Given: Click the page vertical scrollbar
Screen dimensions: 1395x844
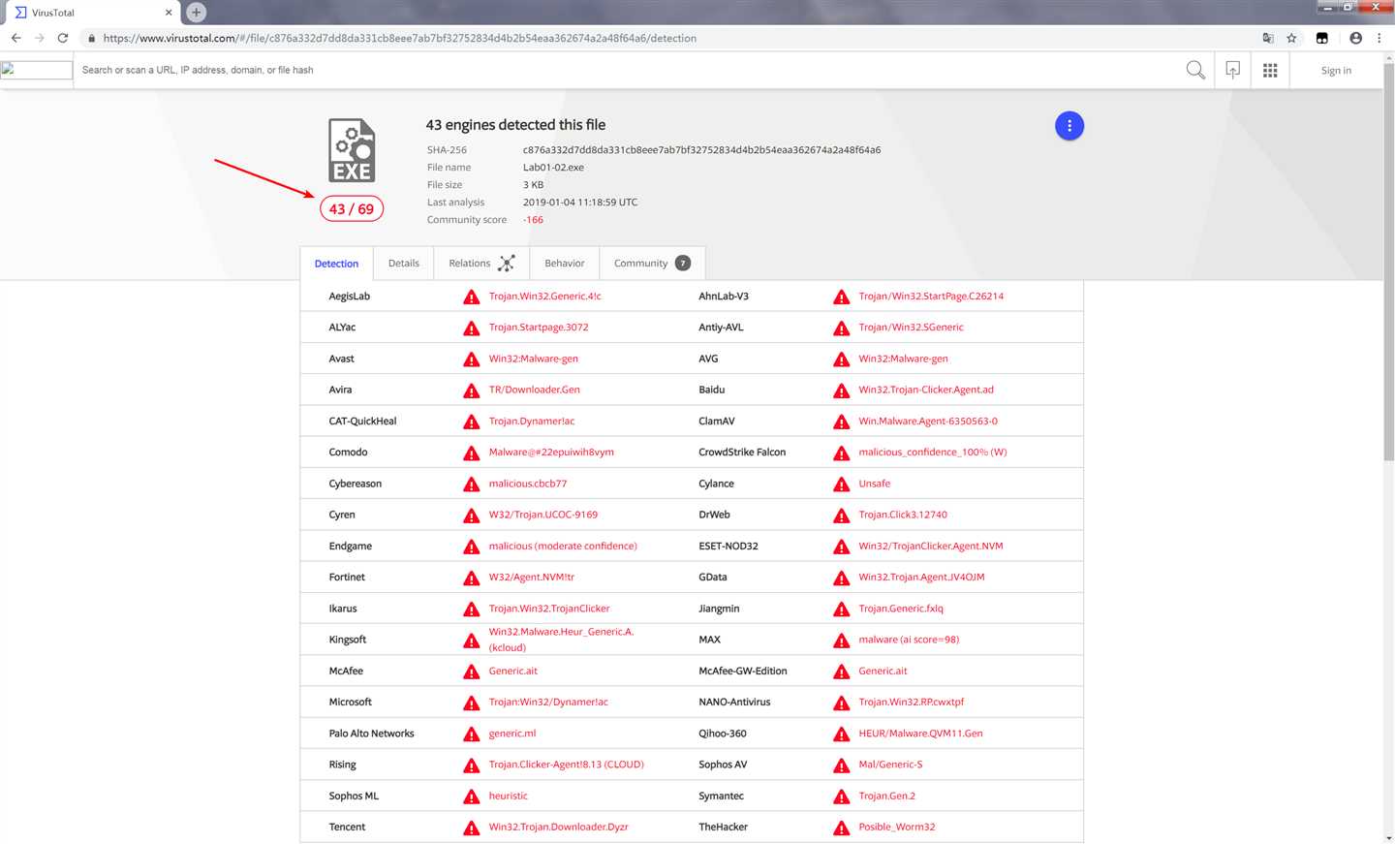Looking at the screenshot, I should pyautogui.click(x=1389, y=262).
